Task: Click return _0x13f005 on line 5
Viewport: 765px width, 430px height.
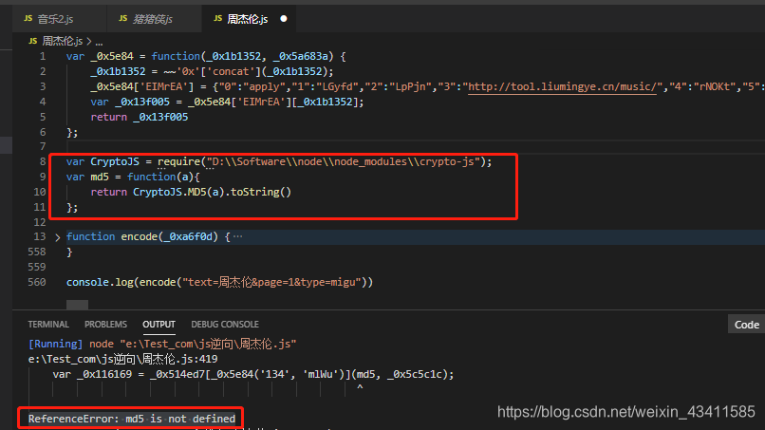Action: [139, 117]
